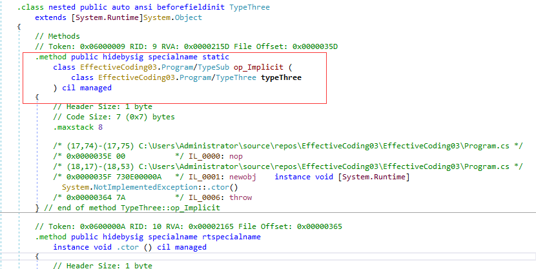
Task: Click File Offset value 0x0000035D
Action: tap(315, 46)
